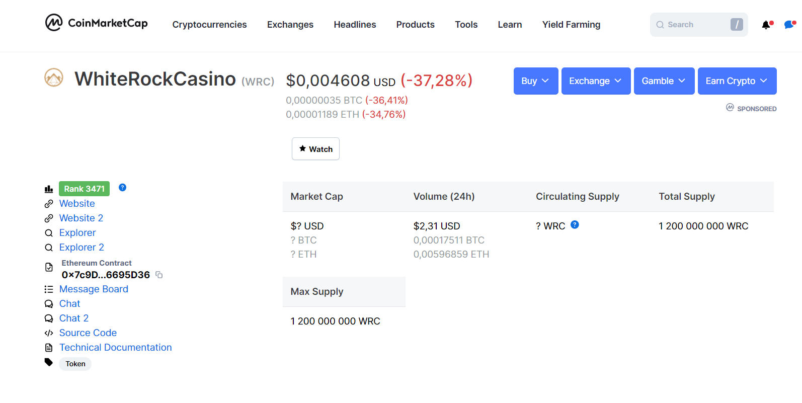Open the Source Code link
Image resolution: width=802 pixels, height=403 pixels.
coord(88,333)
